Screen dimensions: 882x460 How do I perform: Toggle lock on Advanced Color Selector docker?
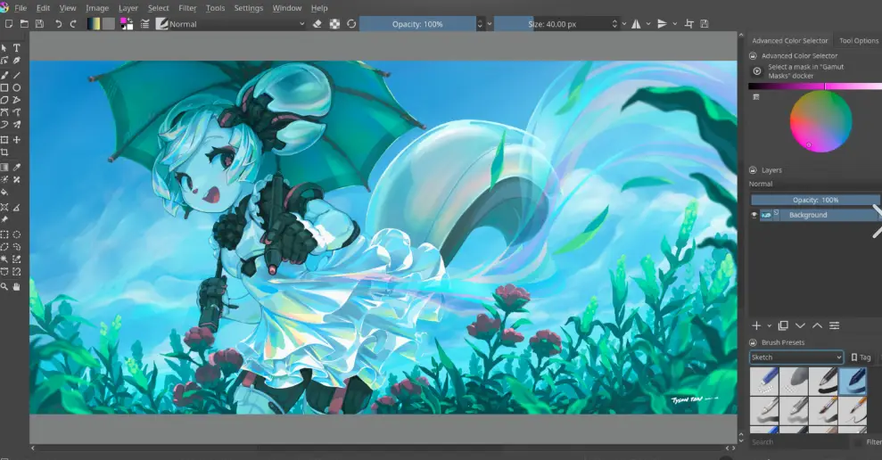tap(753, 55)
